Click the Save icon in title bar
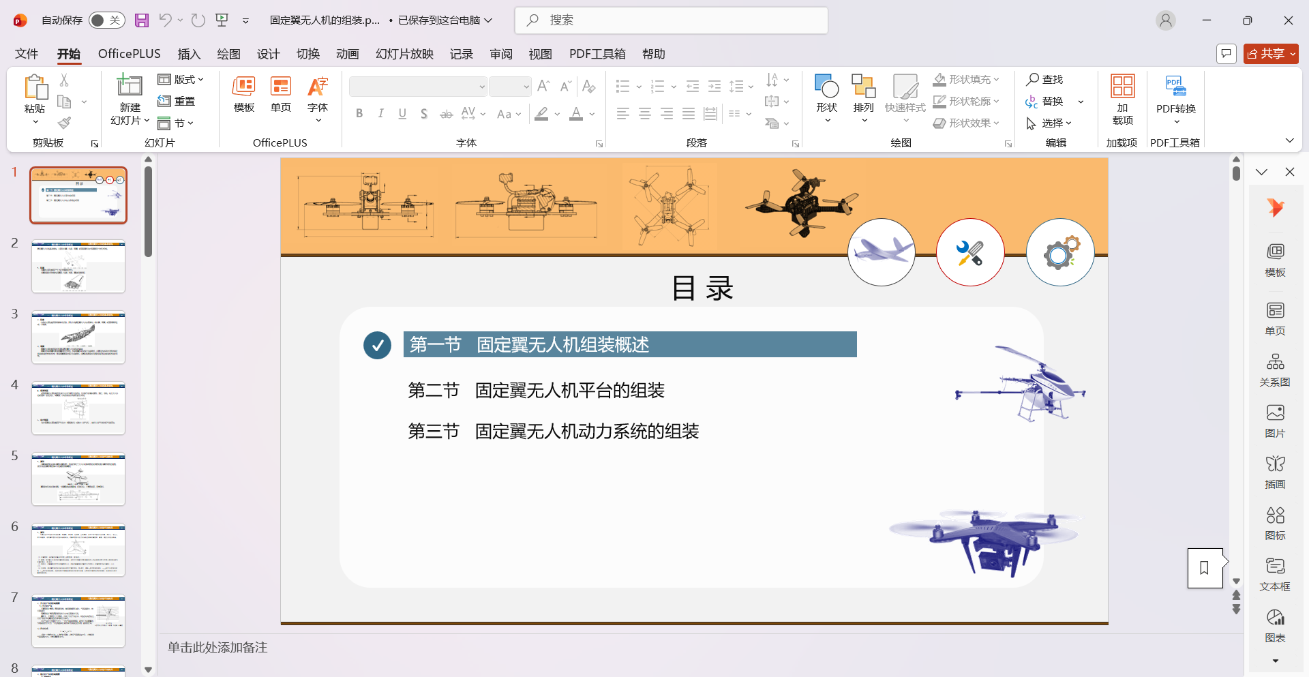This screenshot has width=1309, height=677. click(x=141, y=20)
